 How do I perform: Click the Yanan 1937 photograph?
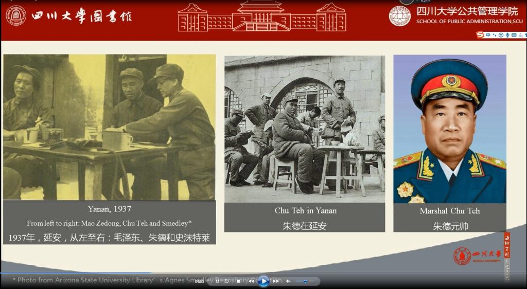coord(110,127)
